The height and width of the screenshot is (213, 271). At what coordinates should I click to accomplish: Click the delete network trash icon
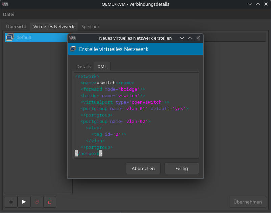tap(50, 202)
